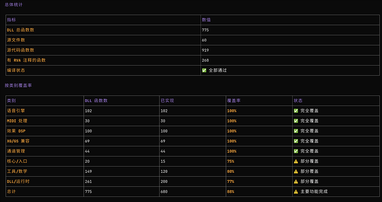This screenshot has width=382, height=202.
Task: Select the DLL 总函数数 row label
Action: coord(20,30)
